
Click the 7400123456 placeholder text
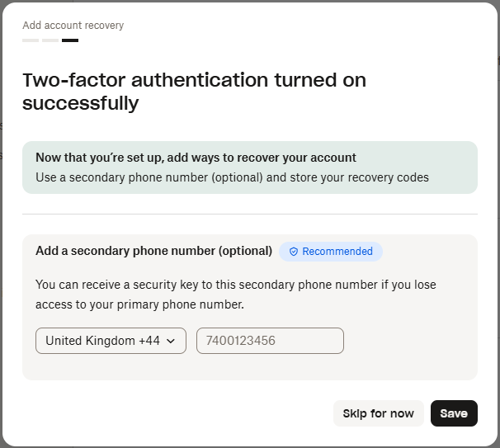click(x=241, y=341)
